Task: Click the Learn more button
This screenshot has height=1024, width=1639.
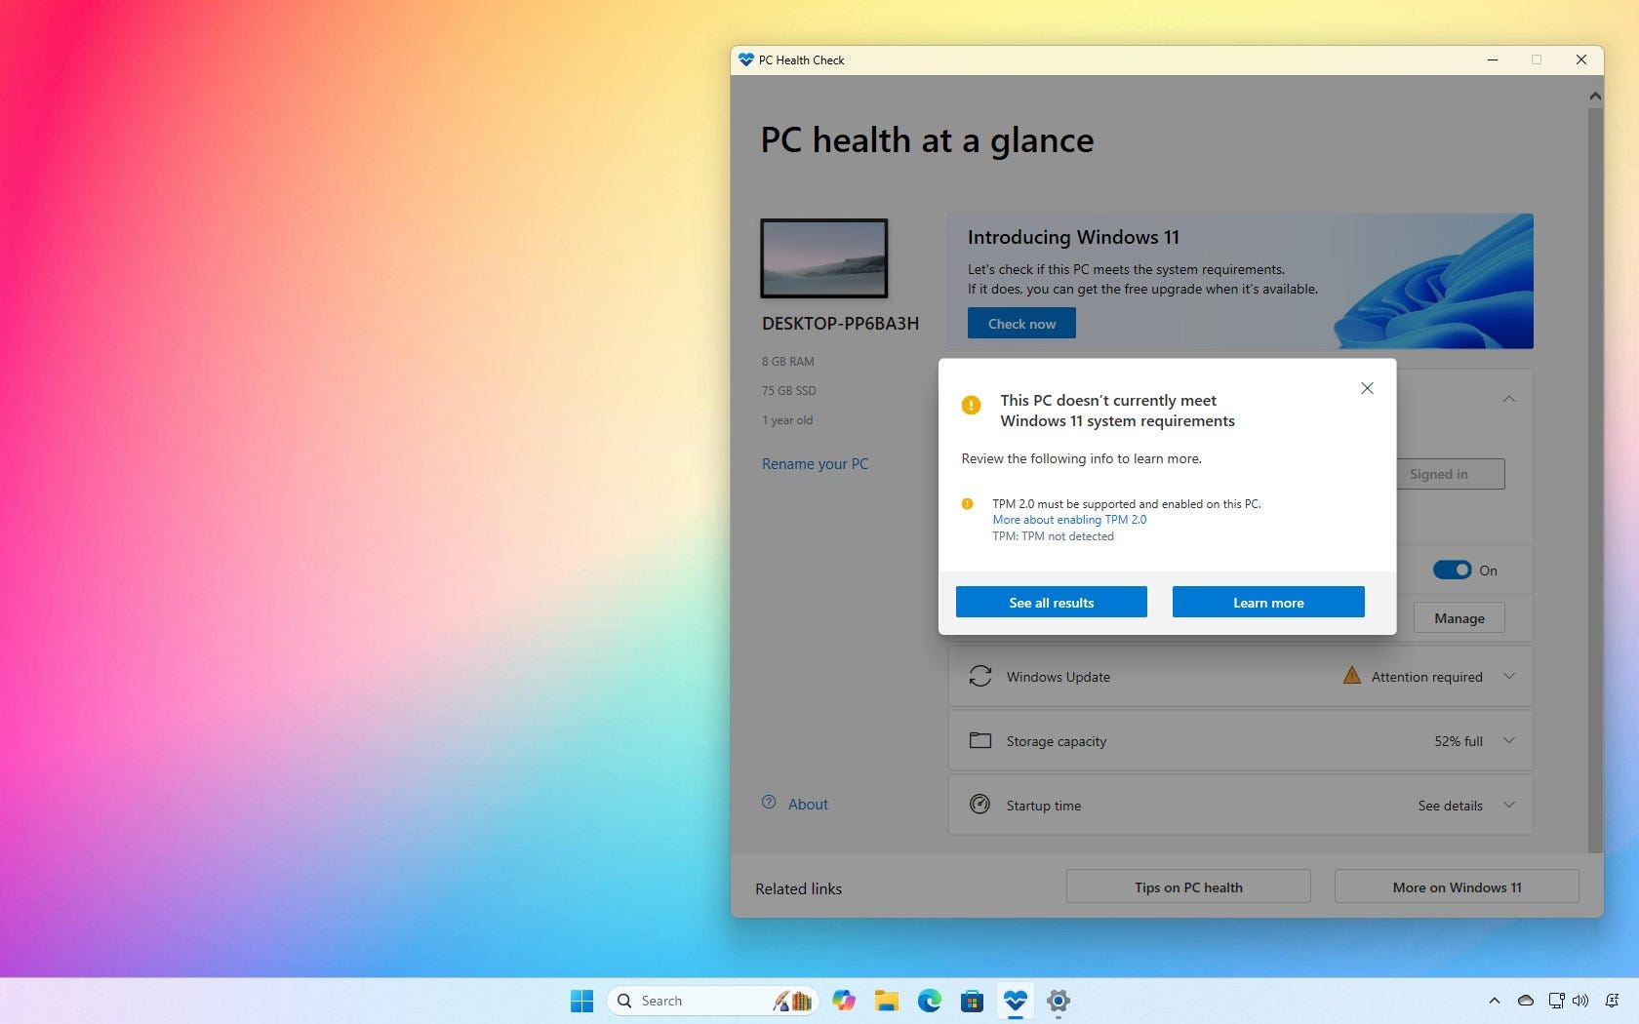Action: (x=1268, y=603)
